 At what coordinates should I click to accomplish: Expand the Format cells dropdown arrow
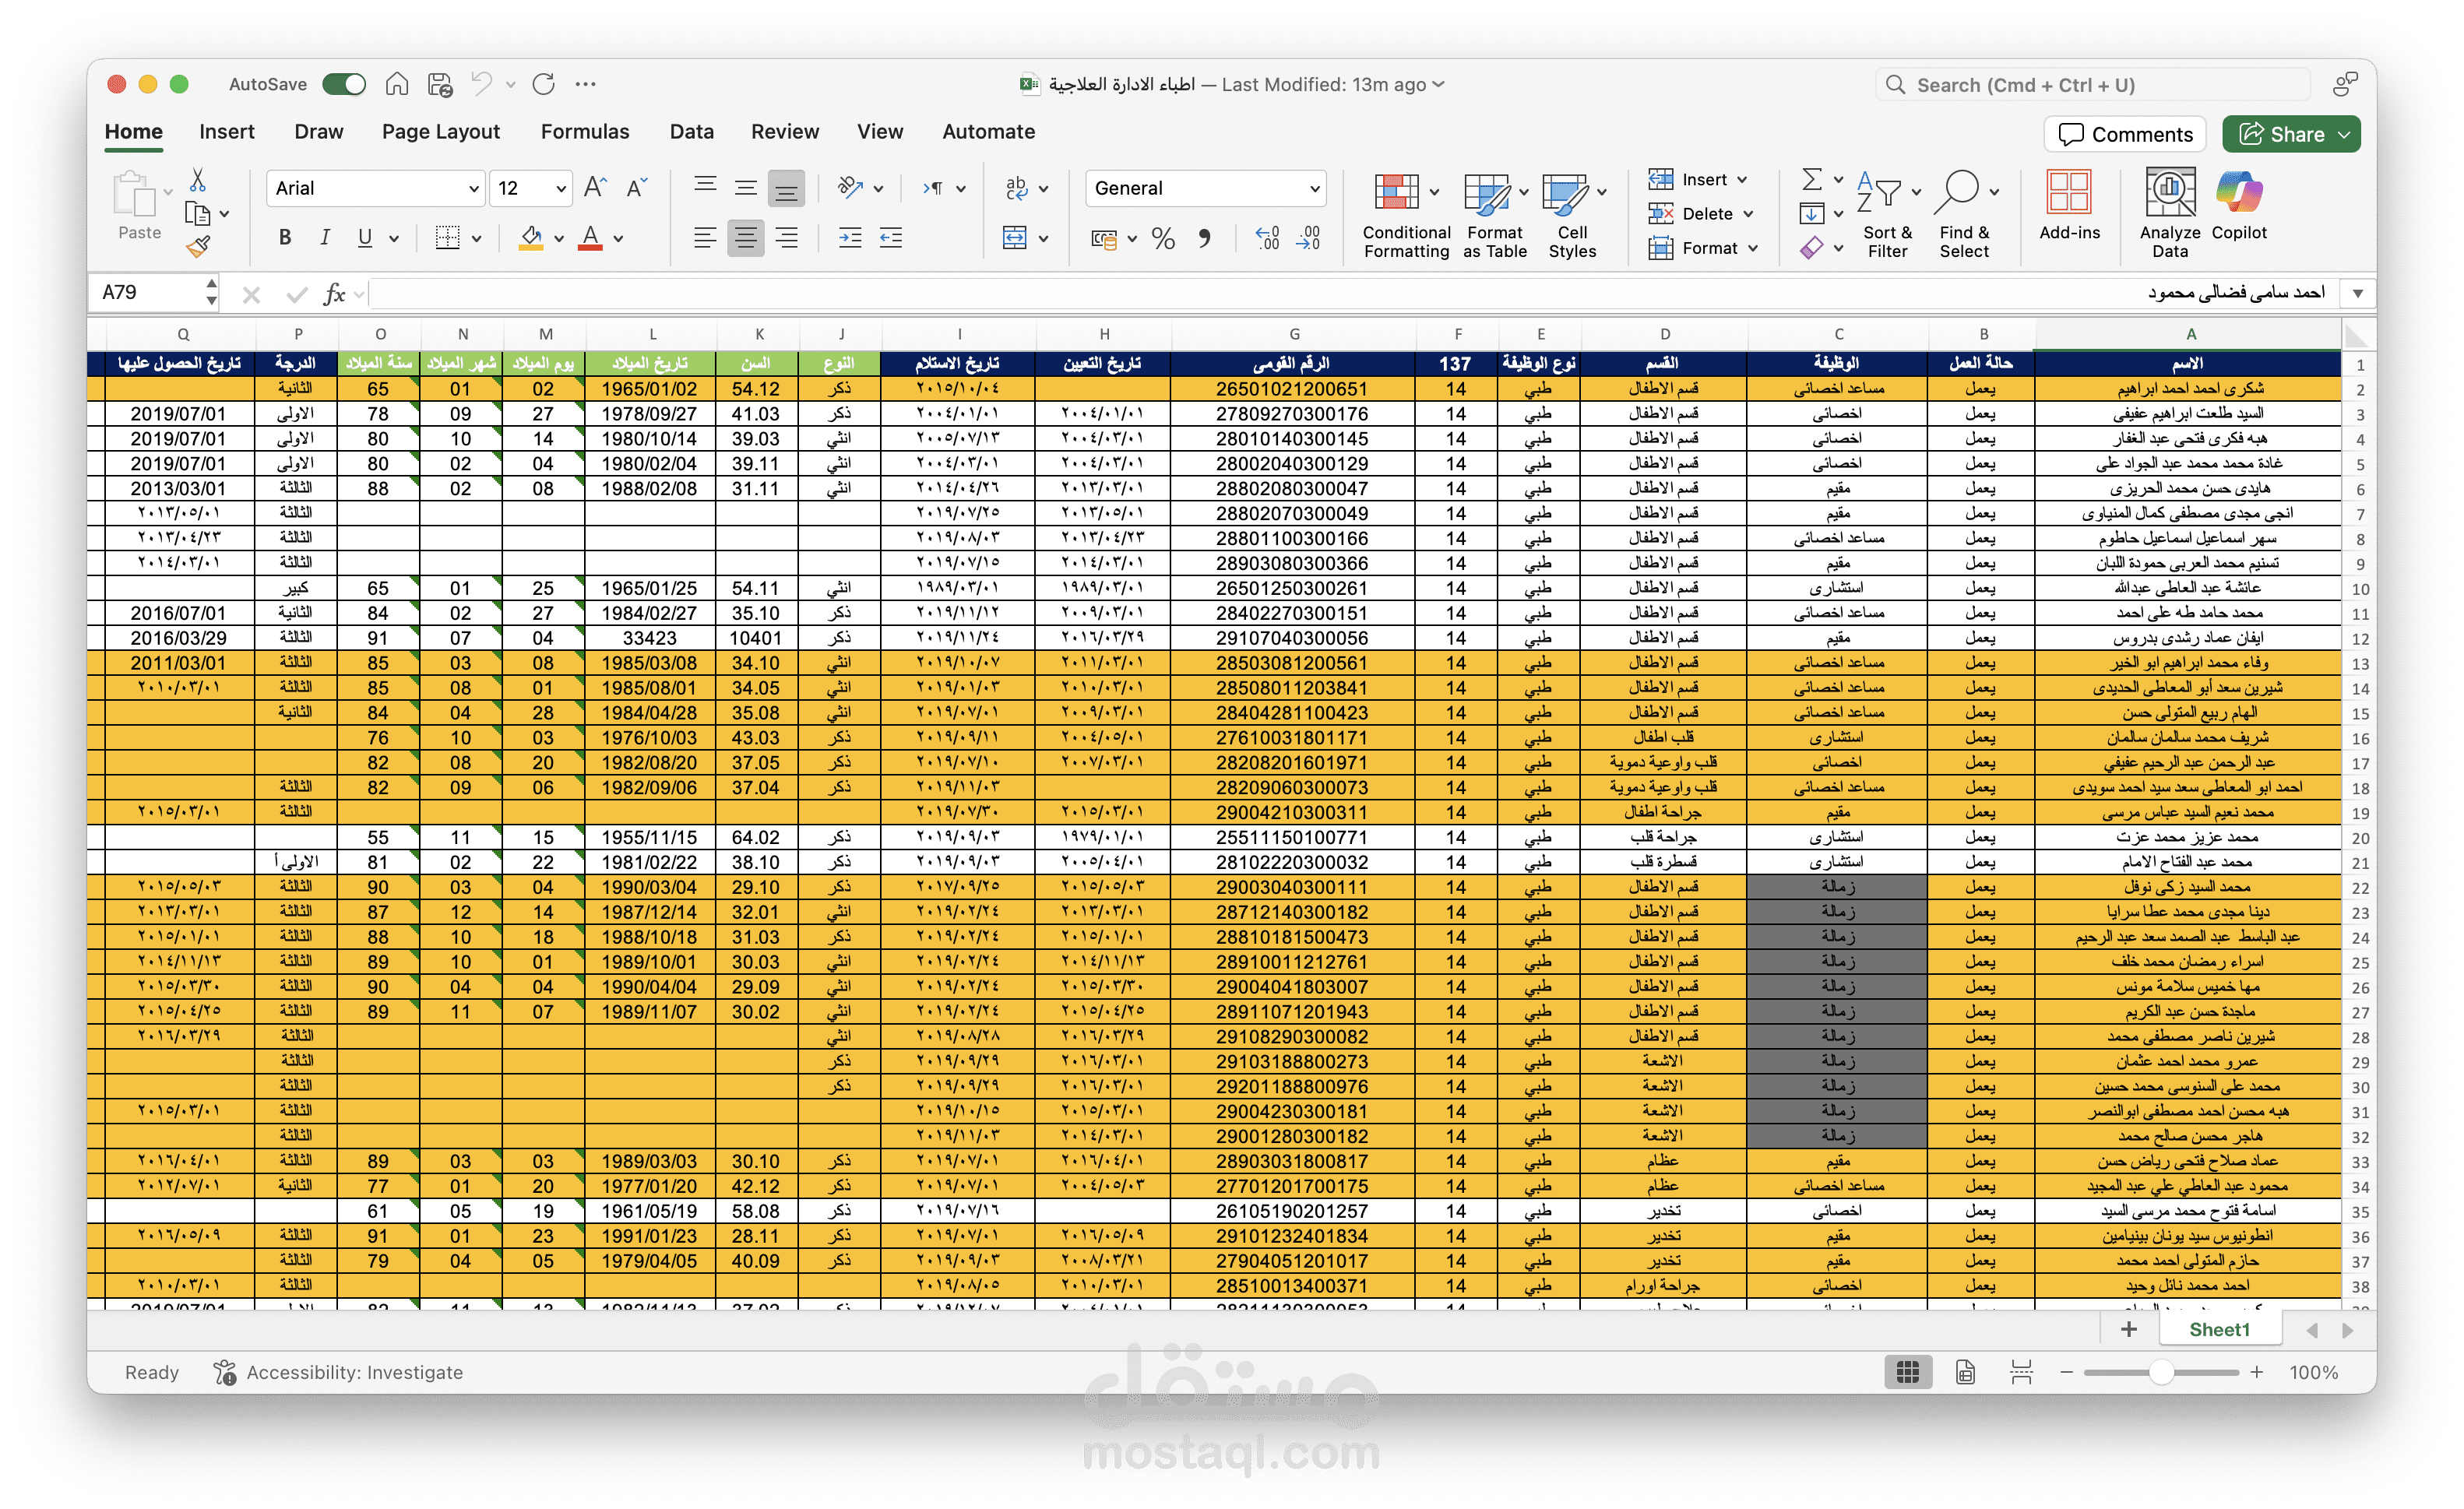[1753, 248]
